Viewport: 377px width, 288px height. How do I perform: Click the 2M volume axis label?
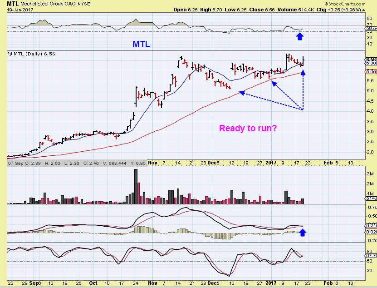(370, 184)
